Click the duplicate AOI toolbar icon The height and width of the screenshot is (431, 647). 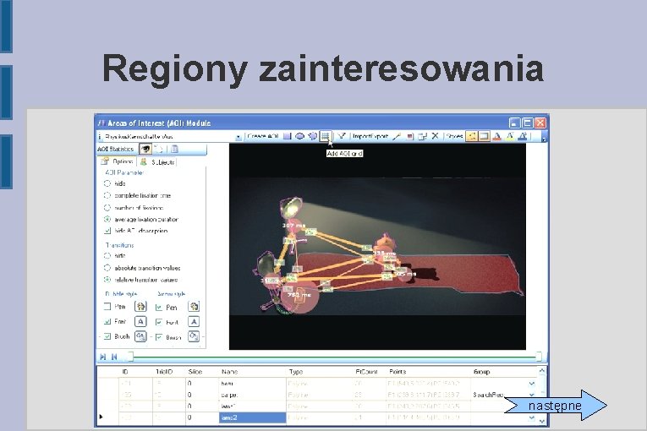coord(422,136)
